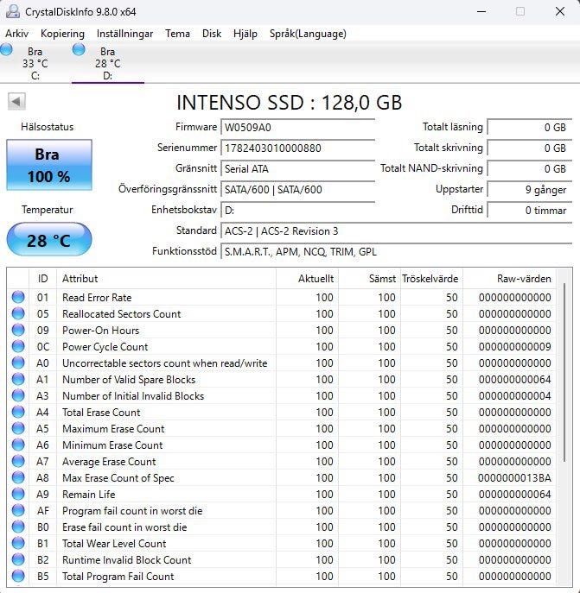Switch to the D: drive tab
This screenshot has height=593, width=580.
click(107, 64)
